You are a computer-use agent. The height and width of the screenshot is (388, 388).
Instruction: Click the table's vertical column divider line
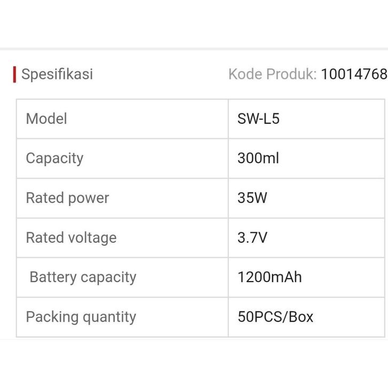228,218
